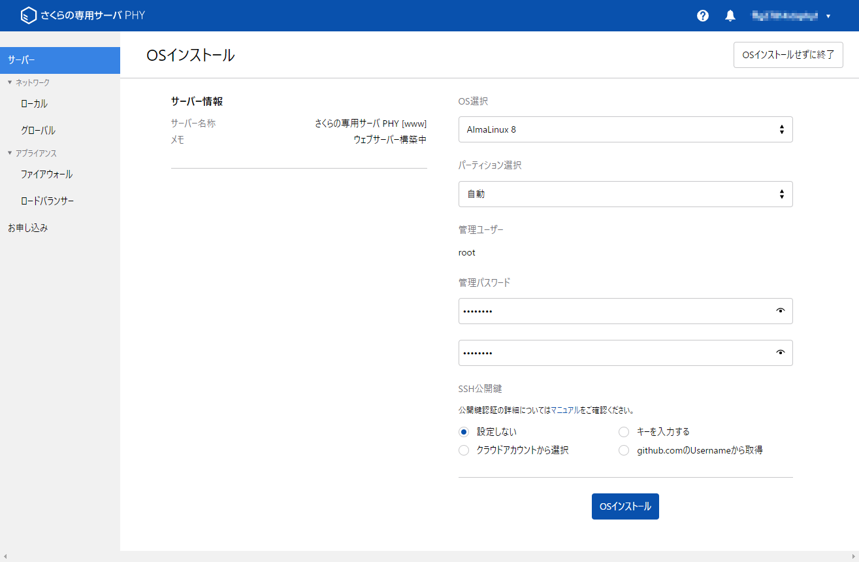Choose github.comのUsernameから取得 radio option

(624, 450)
